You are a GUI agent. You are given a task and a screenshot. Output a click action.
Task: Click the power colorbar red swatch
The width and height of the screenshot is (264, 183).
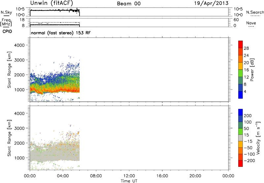241,44
